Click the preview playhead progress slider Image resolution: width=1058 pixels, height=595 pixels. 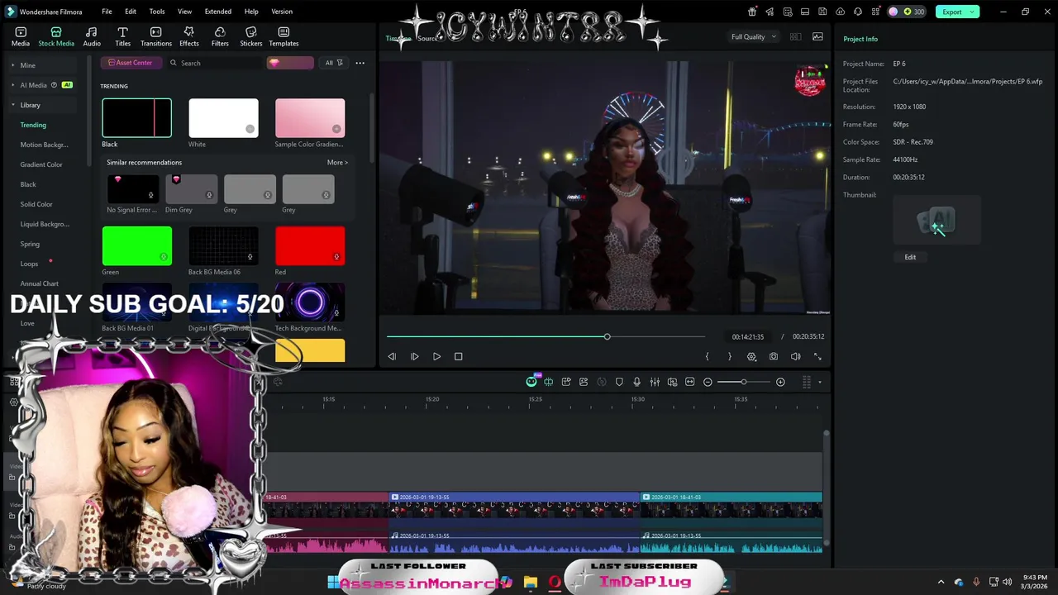click(607, 336)
